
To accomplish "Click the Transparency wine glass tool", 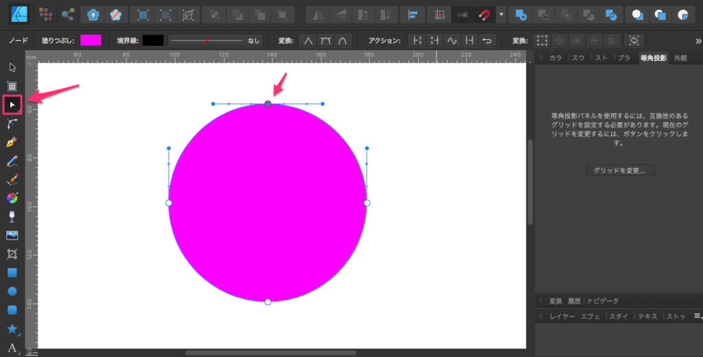I will 12,217.
